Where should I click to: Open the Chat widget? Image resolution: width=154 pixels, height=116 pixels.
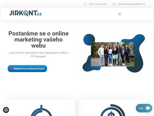click(144, 108)
